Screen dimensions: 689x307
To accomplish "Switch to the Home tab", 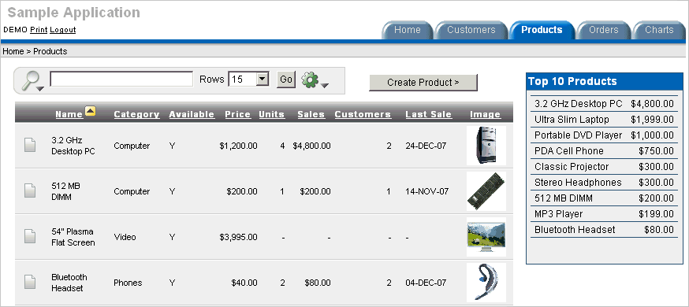I will (407, 30).
